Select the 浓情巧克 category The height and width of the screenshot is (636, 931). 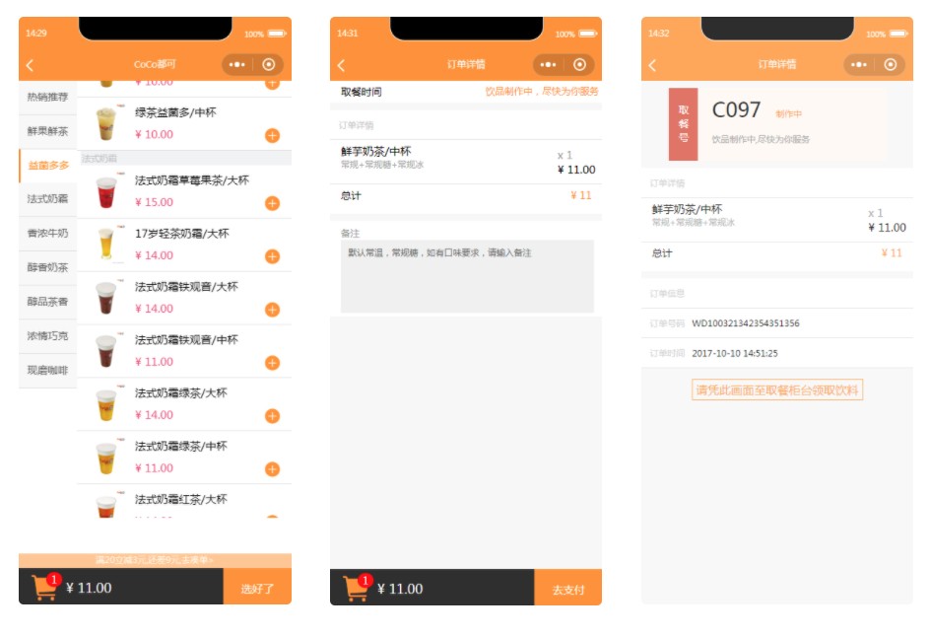pyautogui.click(x=47, y=336)
